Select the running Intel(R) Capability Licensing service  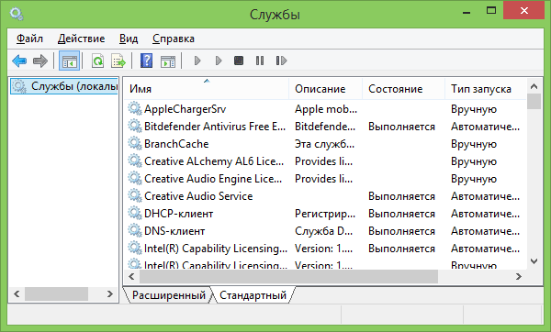(325, 249)
